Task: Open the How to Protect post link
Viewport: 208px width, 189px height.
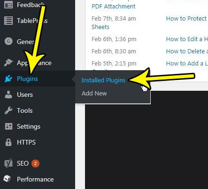Action: click(187, 19)
